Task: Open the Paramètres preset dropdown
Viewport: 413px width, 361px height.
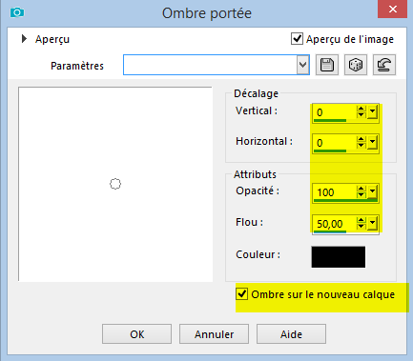Action: [x=303, y=65]
